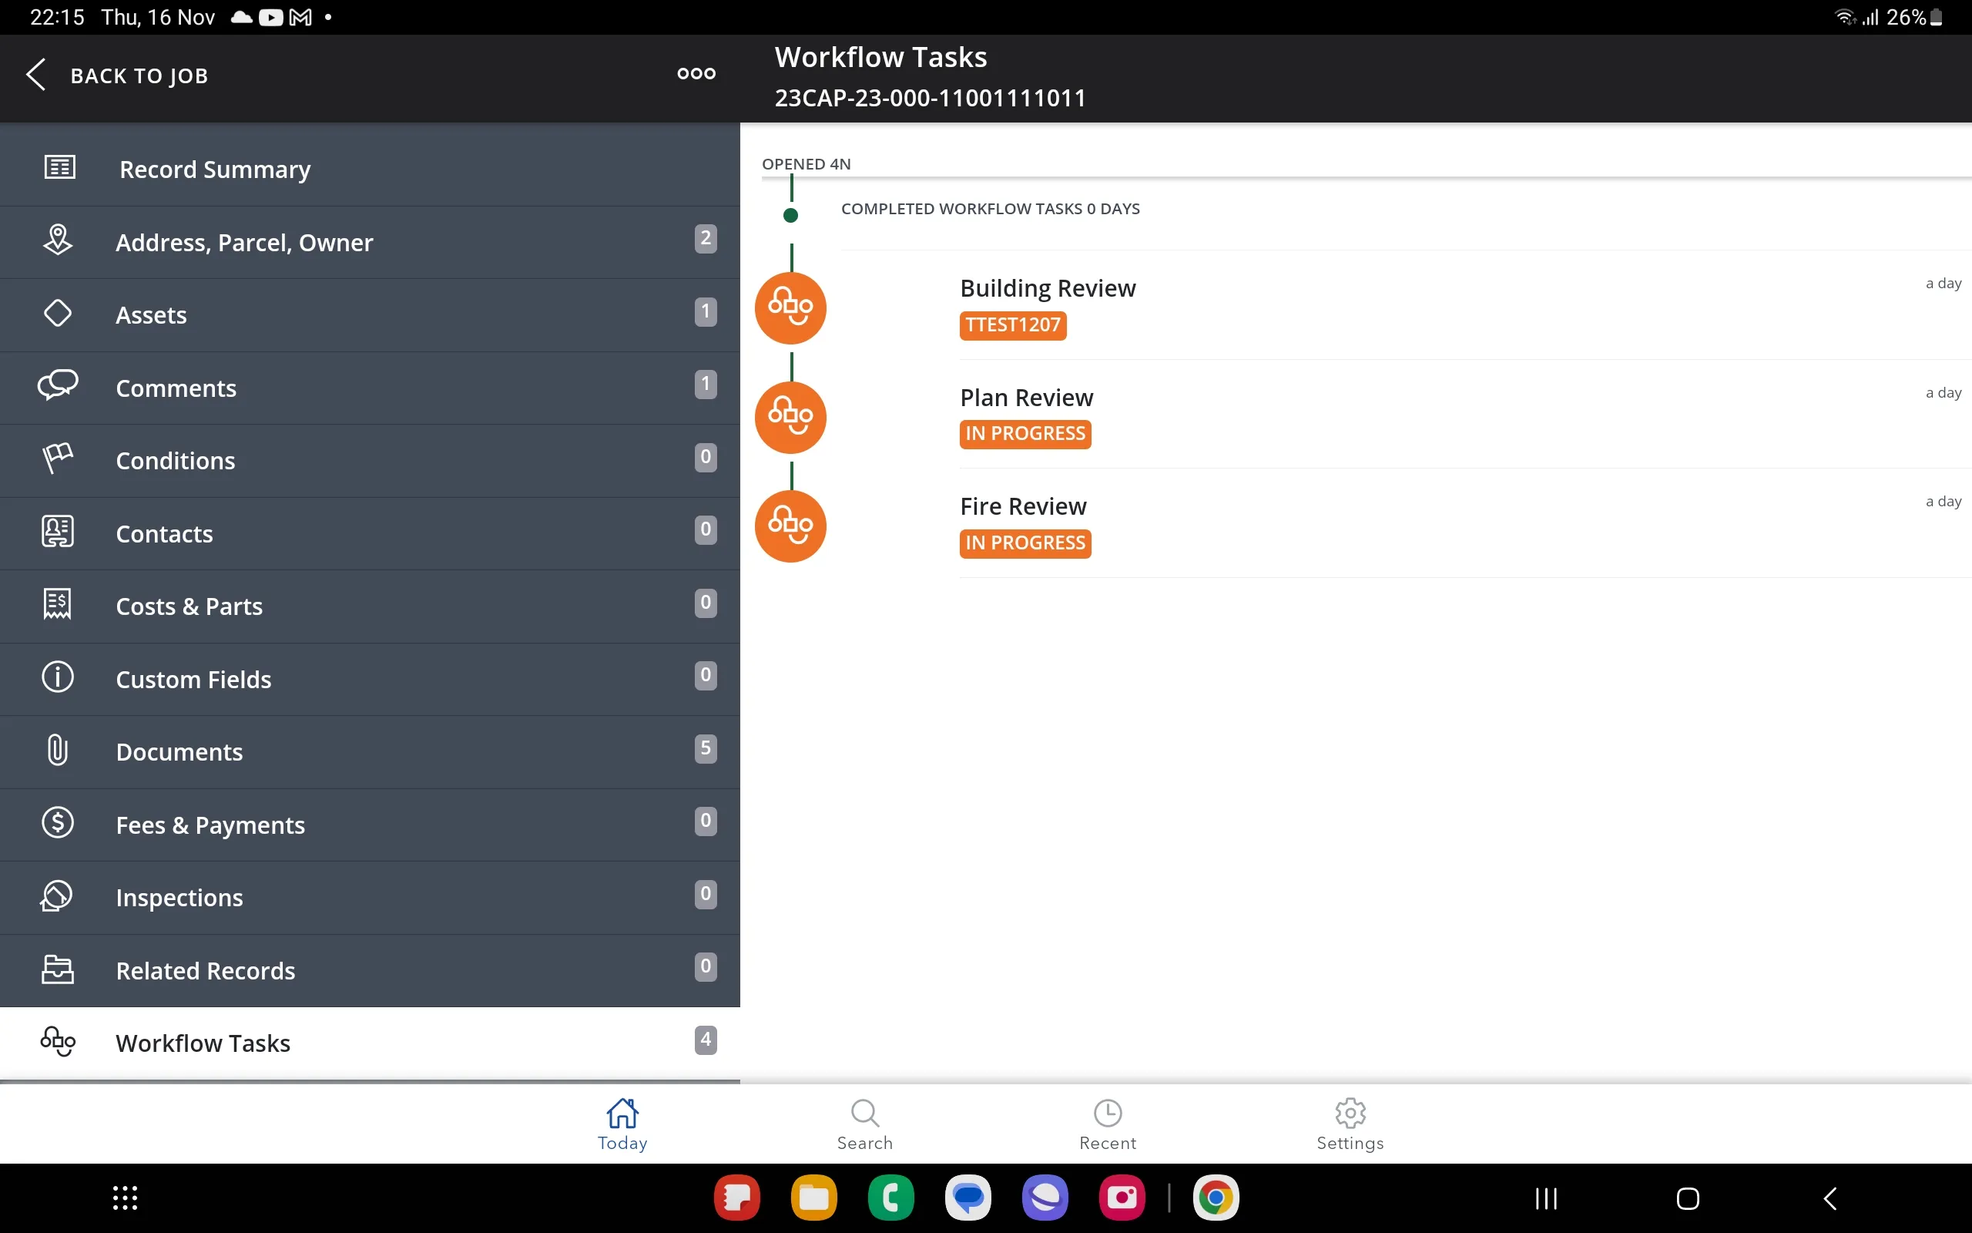Screen dimensions: 1972x1233
Task: Click the Workflow Tasks sidebar icon
Action: coord(57,1043)
